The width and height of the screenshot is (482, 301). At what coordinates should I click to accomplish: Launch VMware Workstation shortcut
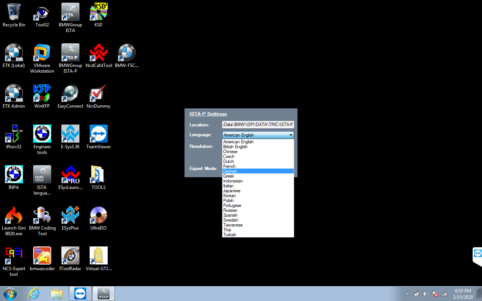tap(42, 58)
